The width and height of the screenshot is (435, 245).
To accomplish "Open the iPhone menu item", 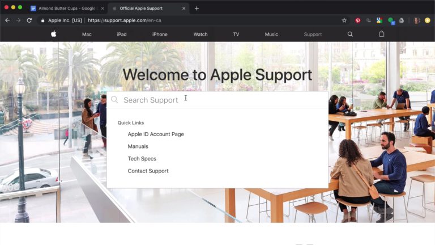I will (x=160, y=35).
